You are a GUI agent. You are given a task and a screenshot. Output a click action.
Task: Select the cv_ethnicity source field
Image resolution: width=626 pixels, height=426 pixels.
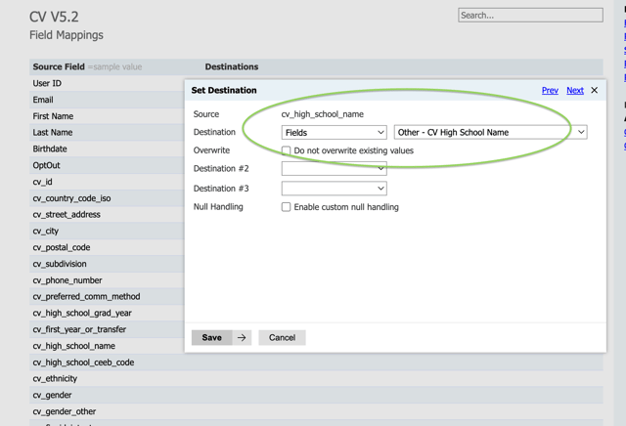(55, 379)
